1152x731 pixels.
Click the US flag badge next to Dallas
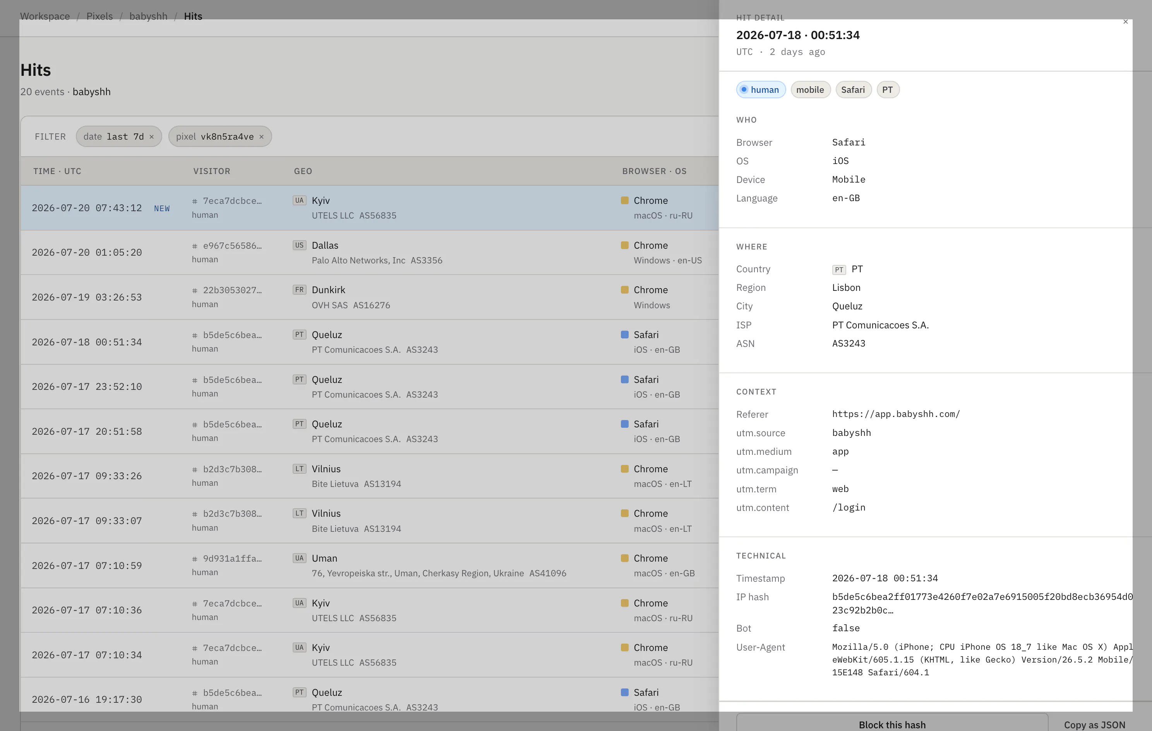click(300, 245)
